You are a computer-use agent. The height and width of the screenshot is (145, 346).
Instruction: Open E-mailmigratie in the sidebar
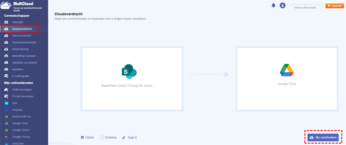(20, 76)
